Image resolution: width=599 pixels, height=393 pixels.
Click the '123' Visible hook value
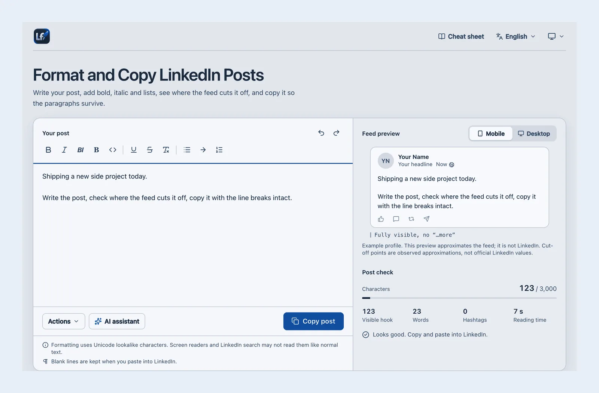(x=368, y=311)
